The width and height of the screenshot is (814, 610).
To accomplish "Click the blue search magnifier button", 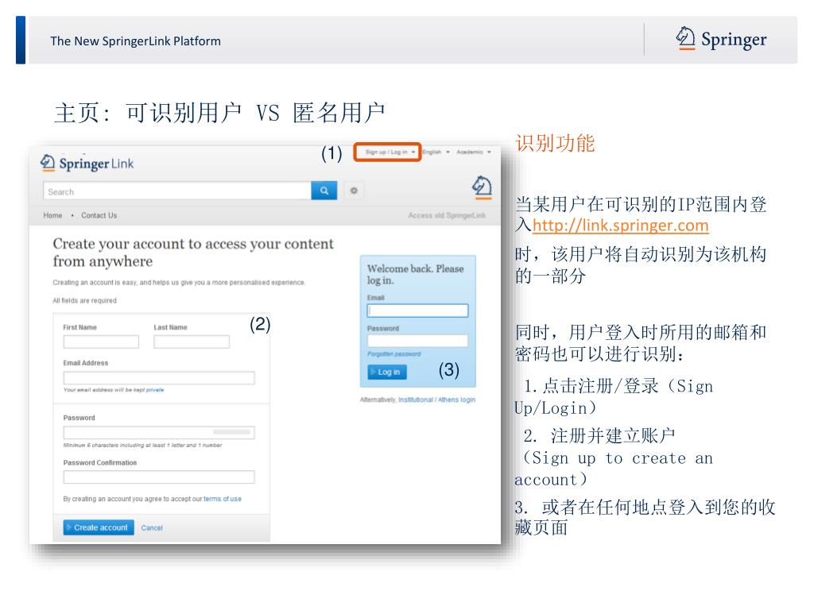I will point(324,191).
